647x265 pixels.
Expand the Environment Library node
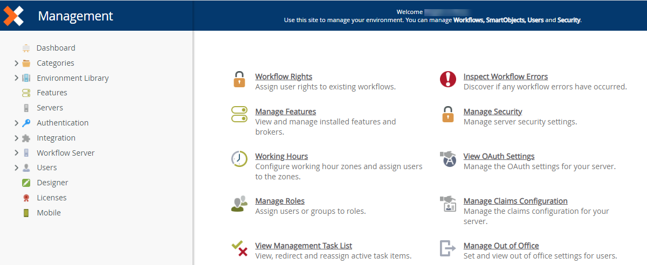click(x=16, y=78)
